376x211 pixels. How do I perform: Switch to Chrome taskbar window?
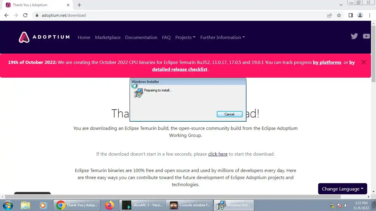point(77,205)
